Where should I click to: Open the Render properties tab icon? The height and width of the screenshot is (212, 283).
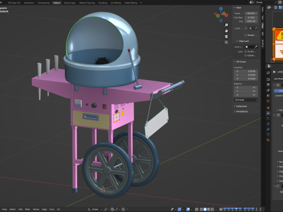[268, 79]
